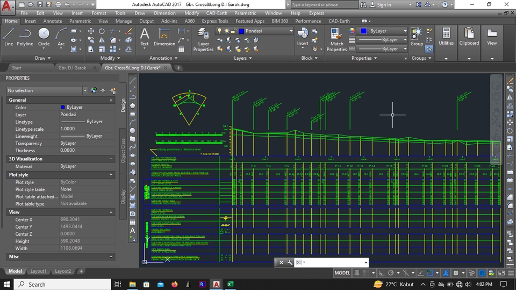Image resolution: width=516 pixels, height=290 pixels.
Task: Click the MODEL button in status bar
Action: (x=342, y=273)
